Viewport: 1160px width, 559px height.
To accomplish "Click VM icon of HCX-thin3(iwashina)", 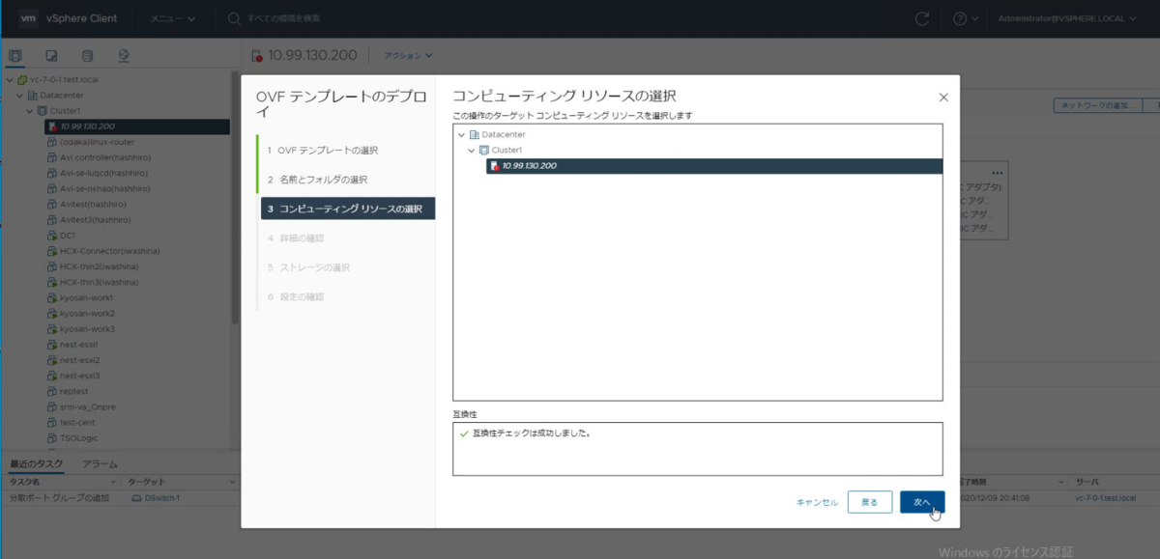I will pos(52,282).
